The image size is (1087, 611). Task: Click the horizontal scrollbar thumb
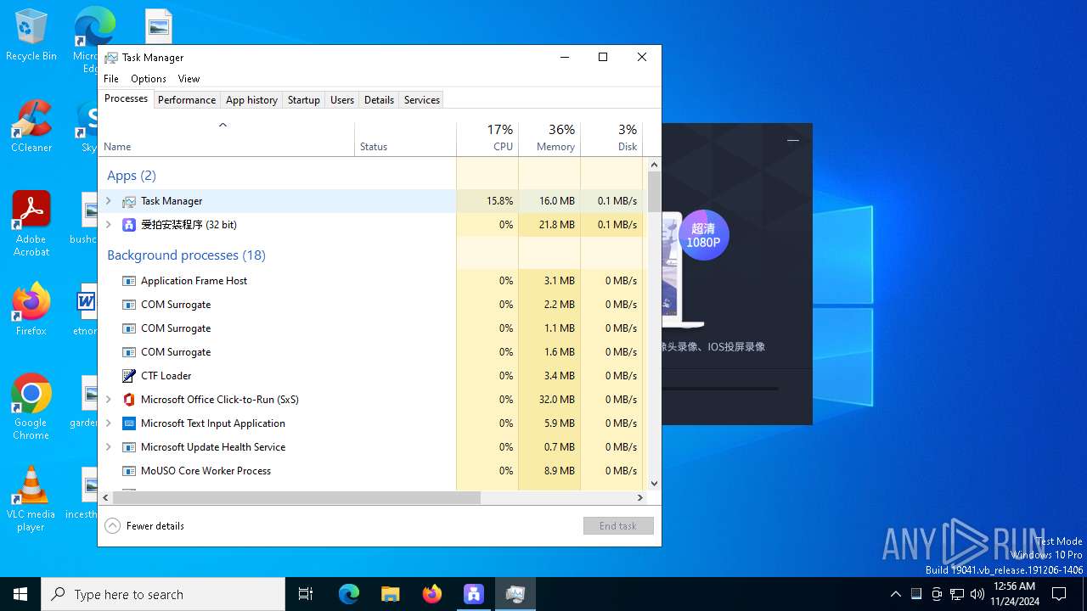click(296, 498)
